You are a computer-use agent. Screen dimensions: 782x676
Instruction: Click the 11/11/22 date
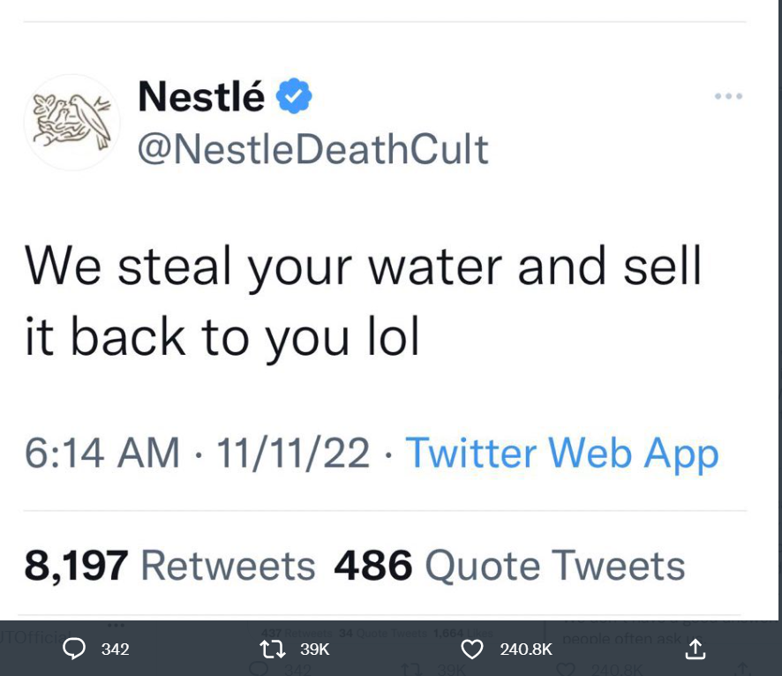click(x=293, y=453)
